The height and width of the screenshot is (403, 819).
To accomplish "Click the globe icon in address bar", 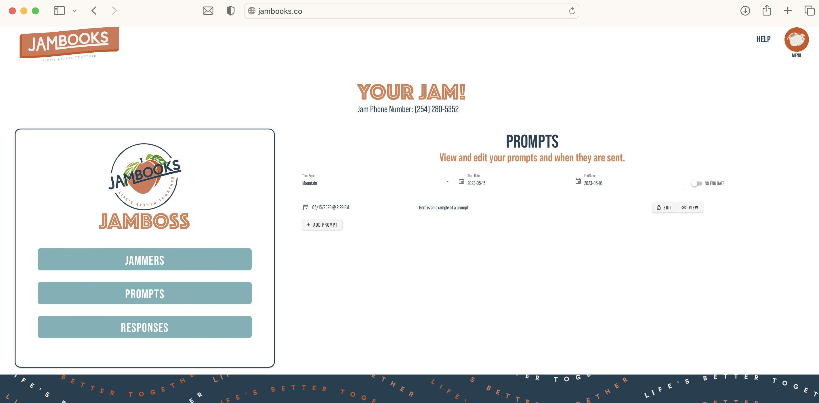I will click(x=251, y=11).
